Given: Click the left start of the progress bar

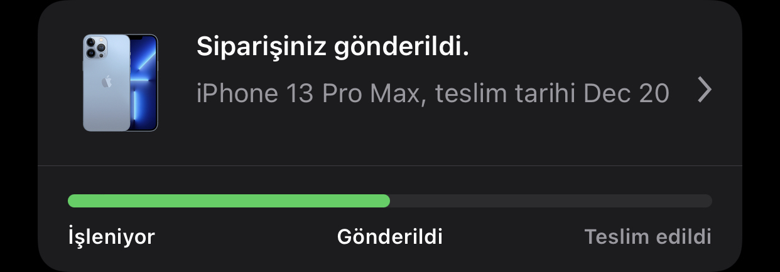Looking at the screenshot, I should coord(73,201).
